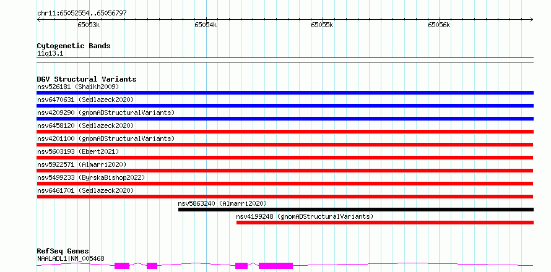
Task: Open nsv4199248 (gnomADStructuralVariants) label
Action: (305, 216)
